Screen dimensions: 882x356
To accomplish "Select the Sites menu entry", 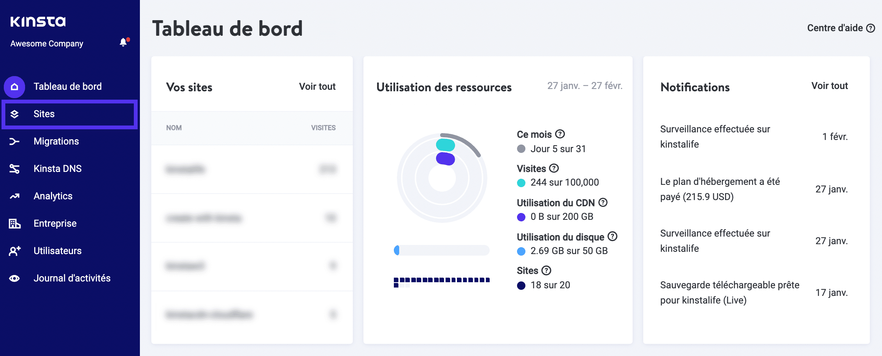I will pyautogui.click(x=43, y=114).
